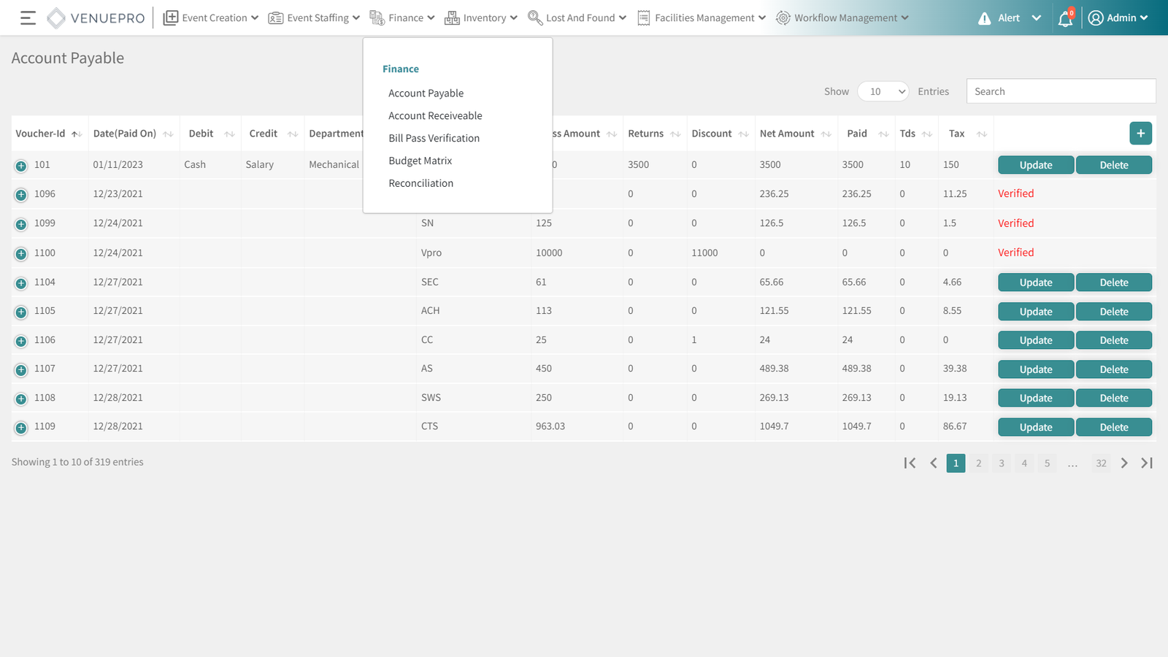The height and width of the screenshot is (657, 1168).
Task: Choose Reconciliation in the Finance menu
Action: (x=420, y=183)
